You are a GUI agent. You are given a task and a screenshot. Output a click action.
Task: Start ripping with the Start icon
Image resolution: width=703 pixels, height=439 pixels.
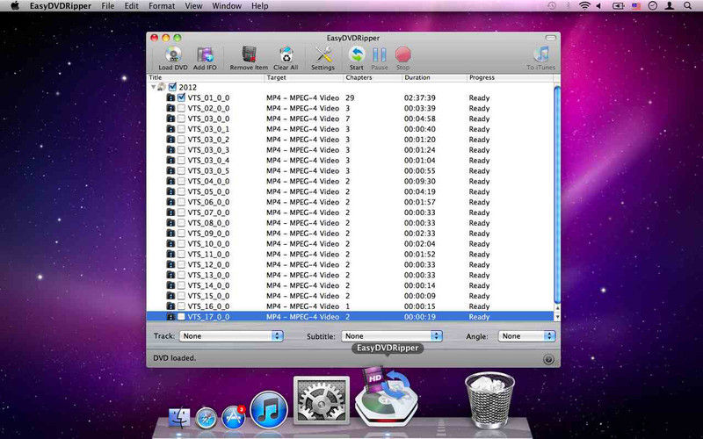(x=357, y=55)
